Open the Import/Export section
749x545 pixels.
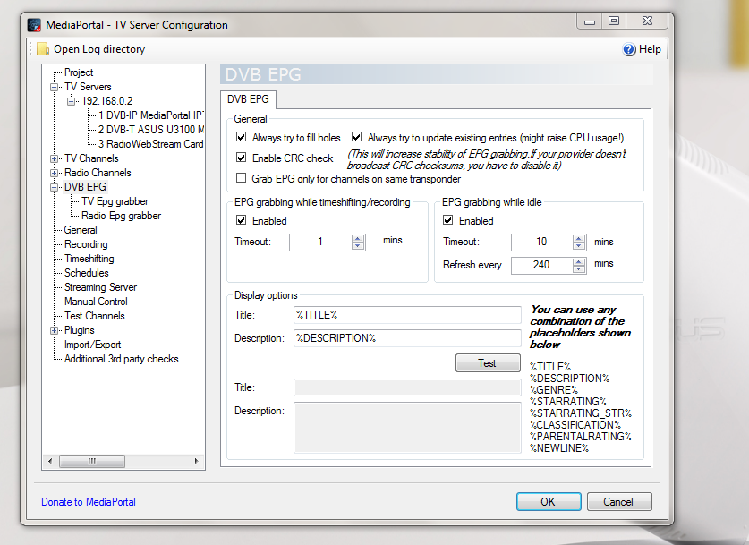coord(93,345)
